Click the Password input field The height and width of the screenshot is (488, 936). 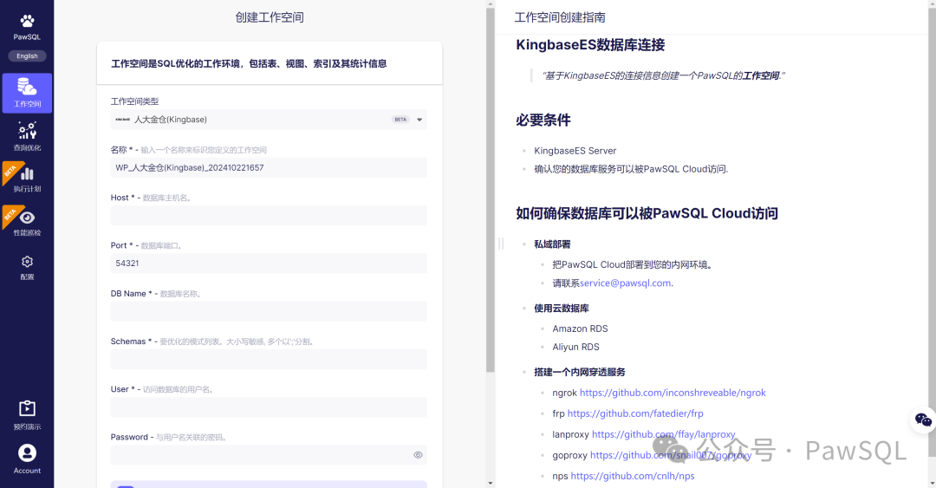click(269, 455)
